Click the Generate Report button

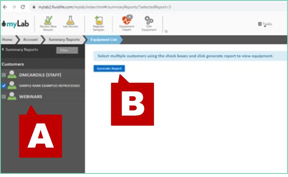[109, 69]
